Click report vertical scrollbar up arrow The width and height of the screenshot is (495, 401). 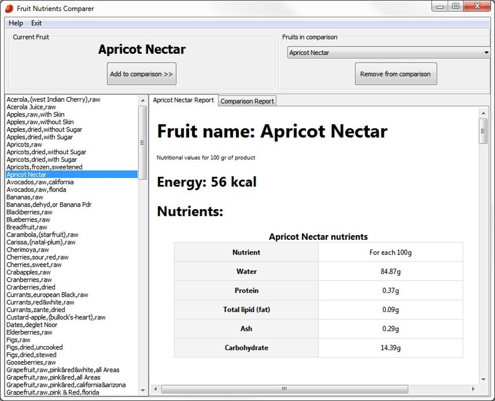483,113
